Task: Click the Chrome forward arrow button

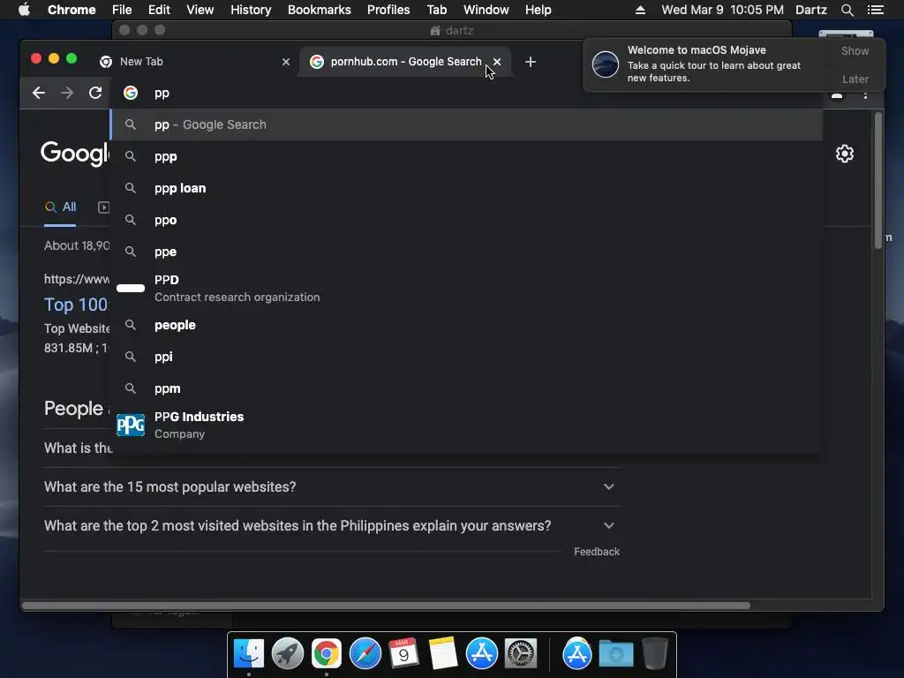Action: (67, 93)
